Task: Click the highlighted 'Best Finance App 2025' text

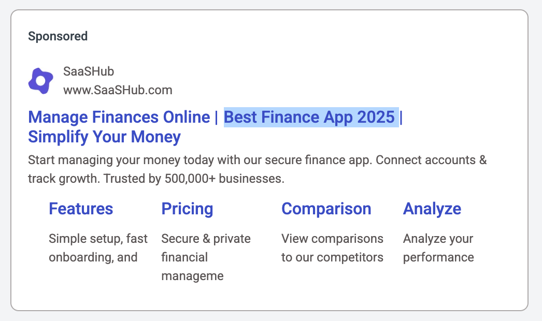Action: [309, 117]
